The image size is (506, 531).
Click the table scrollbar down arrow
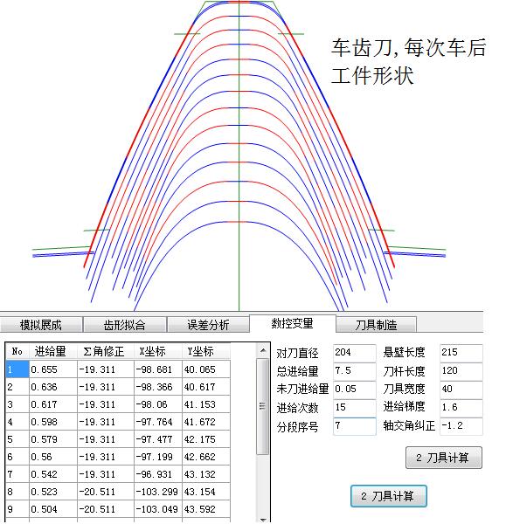[x=263, y=519]
